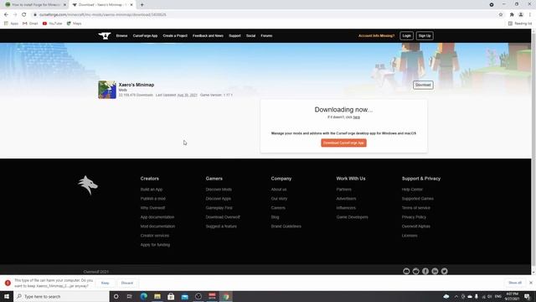The width and height of the screenshot is (536, 302).
Task: Switch to 'How to install Forge' tab
Action: tap(35, 5)
